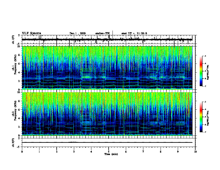Viewport: 220px width, 170px height.
Task: Click the time axis tick label "10"
Action: (195, 152)
